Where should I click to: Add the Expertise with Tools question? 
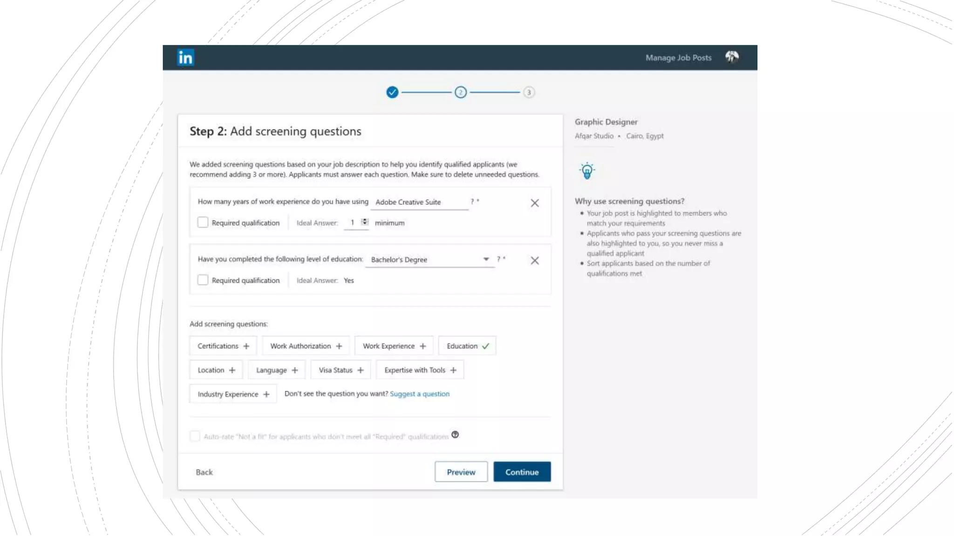coord(420,370)
